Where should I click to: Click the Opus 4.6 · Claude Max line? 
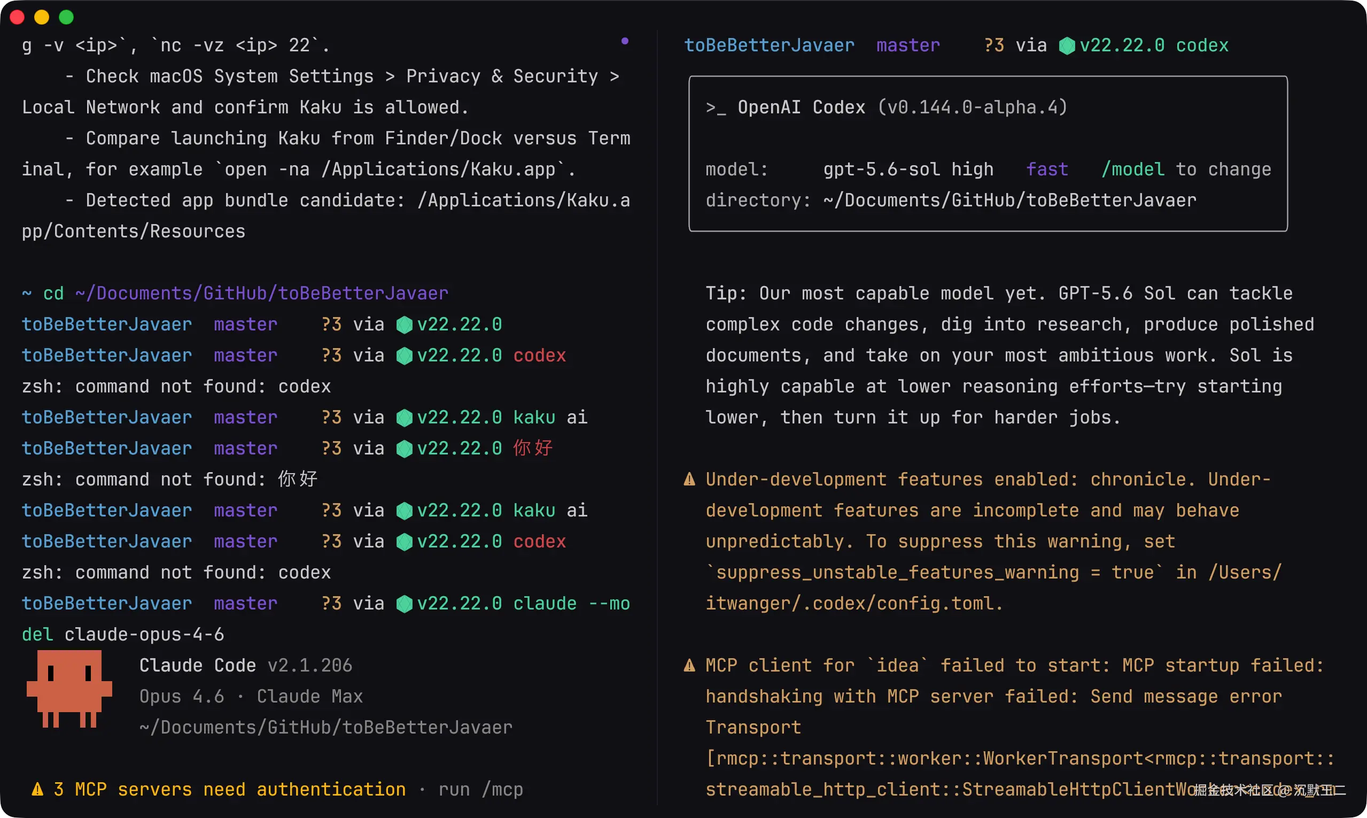pos(251,696)
